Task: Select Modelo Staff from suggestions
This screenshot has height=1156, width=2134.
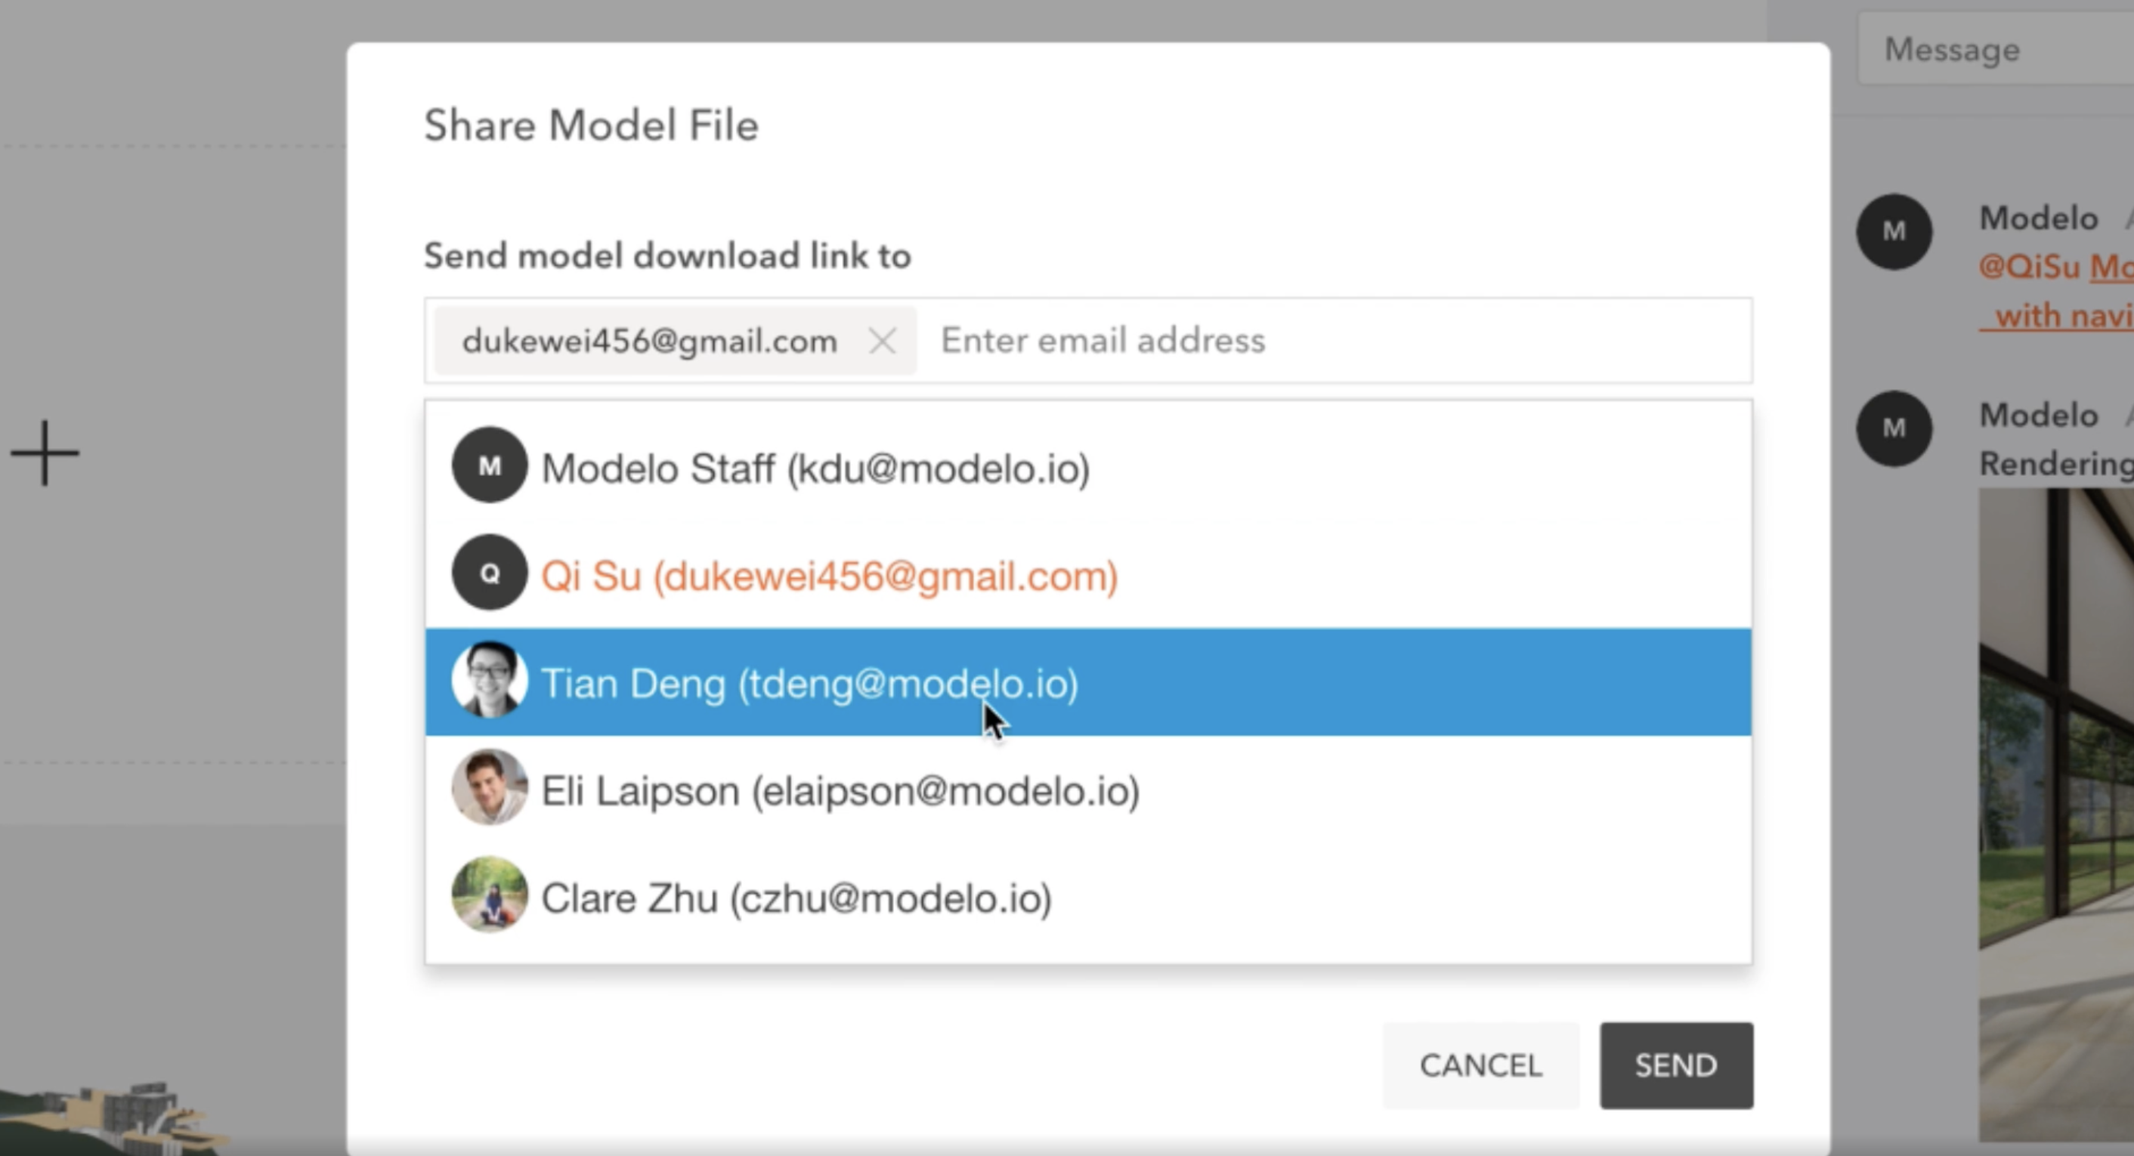Action: 815,468
